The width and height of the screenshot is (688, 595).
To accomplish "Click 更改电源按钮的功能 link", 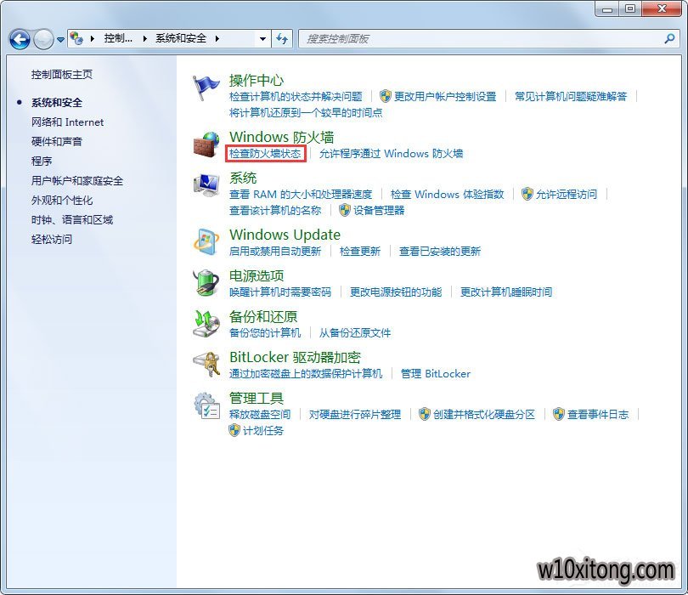I will pos(396,292).
